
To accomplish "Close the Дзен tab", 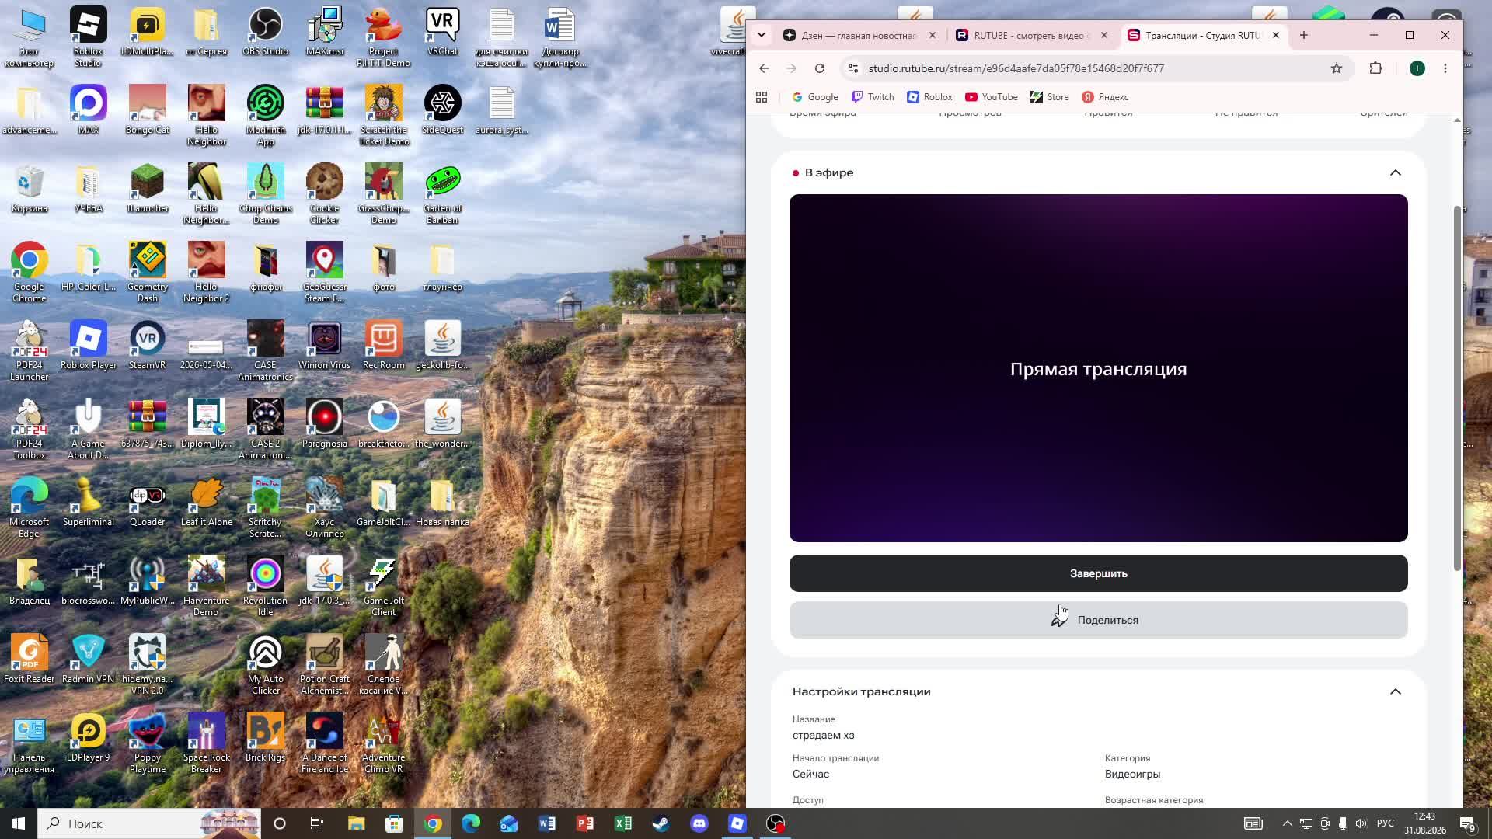I will [x=932, y=35].
